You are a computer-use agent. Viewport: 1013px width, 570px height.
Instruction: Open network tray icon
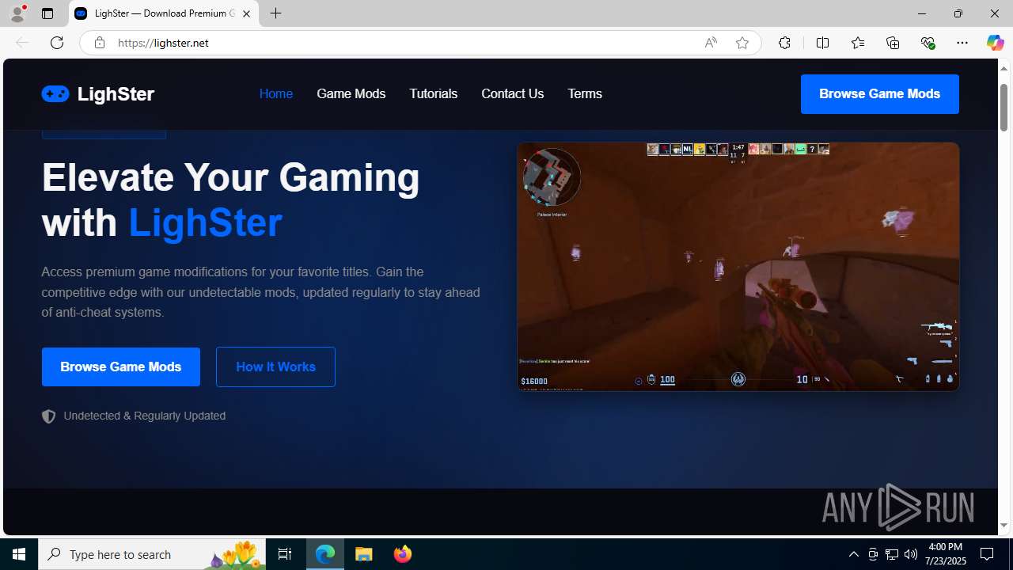(x=892, y=554)
